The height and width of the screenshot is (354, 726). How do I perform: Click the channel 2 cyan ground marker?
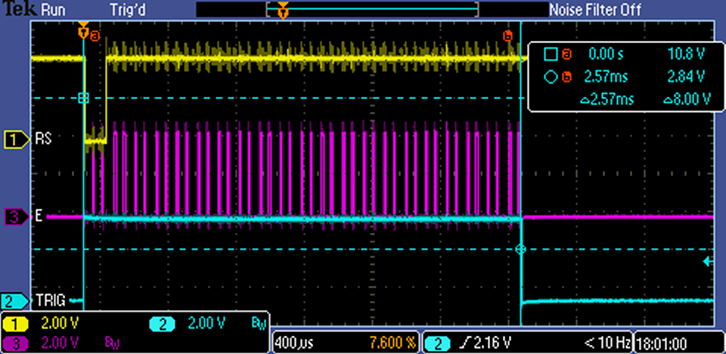pos(13,300)
